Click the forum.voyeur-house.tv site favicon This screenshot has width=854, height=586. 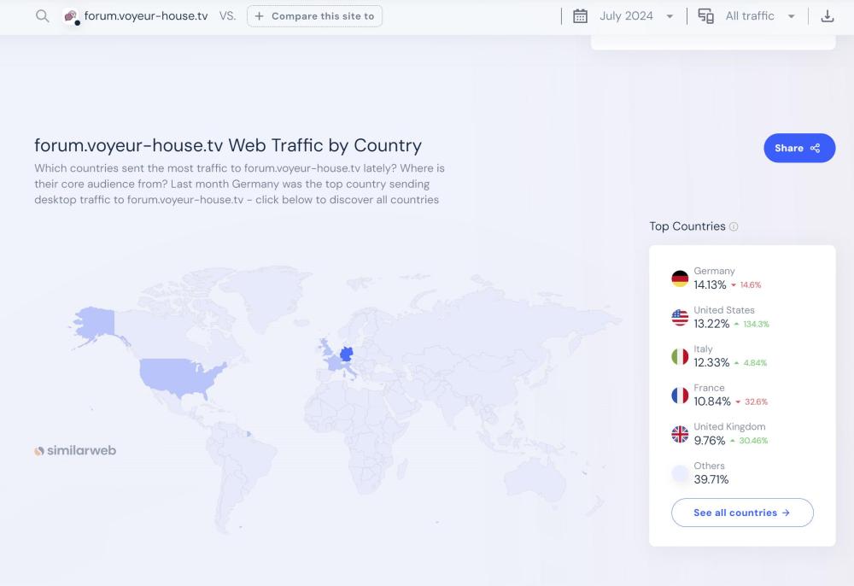tap(71, 16)
